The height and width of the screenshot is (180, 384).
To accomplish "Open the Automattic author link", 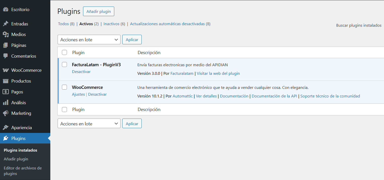I will click(183, 96).
